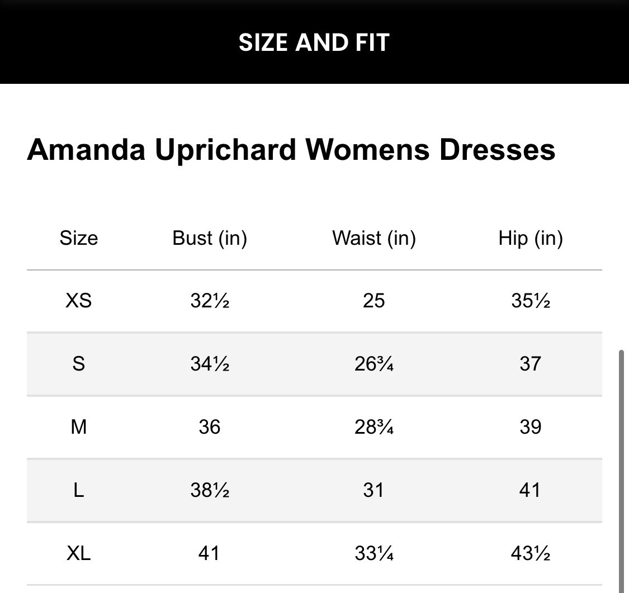Click the Amanda Uprichard Womens Dresses heading
Viewport: 629px width, 593px height.
[x=291, y=149]
